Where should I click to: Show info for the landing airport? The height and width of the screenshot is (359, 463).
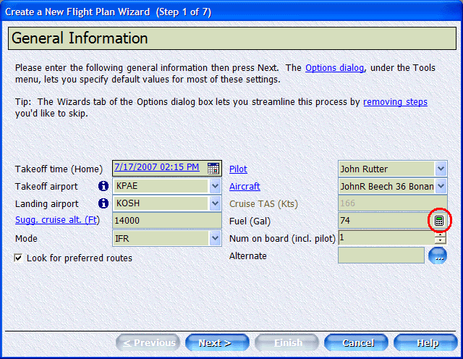click(103, 203)
